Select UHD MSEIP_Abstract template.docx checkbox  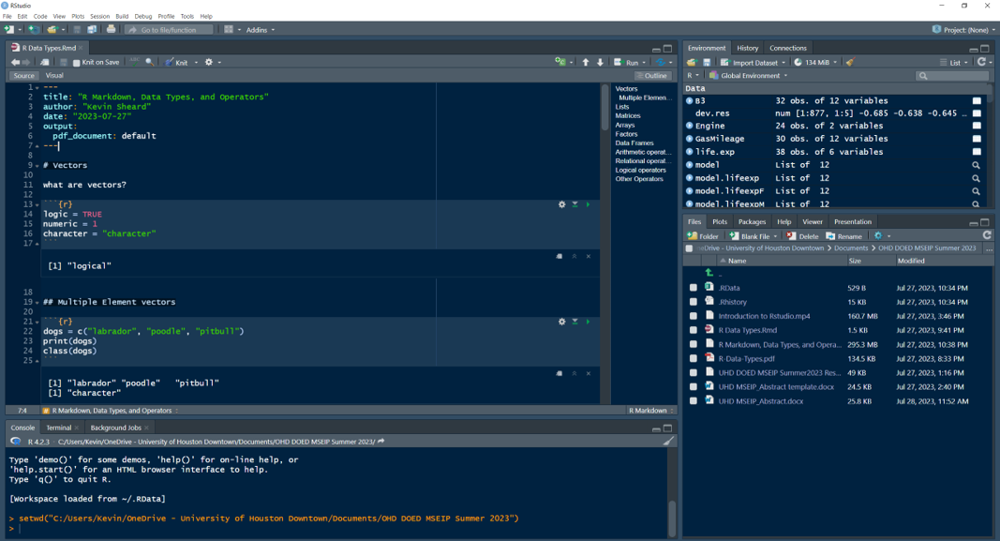point(694,386)
